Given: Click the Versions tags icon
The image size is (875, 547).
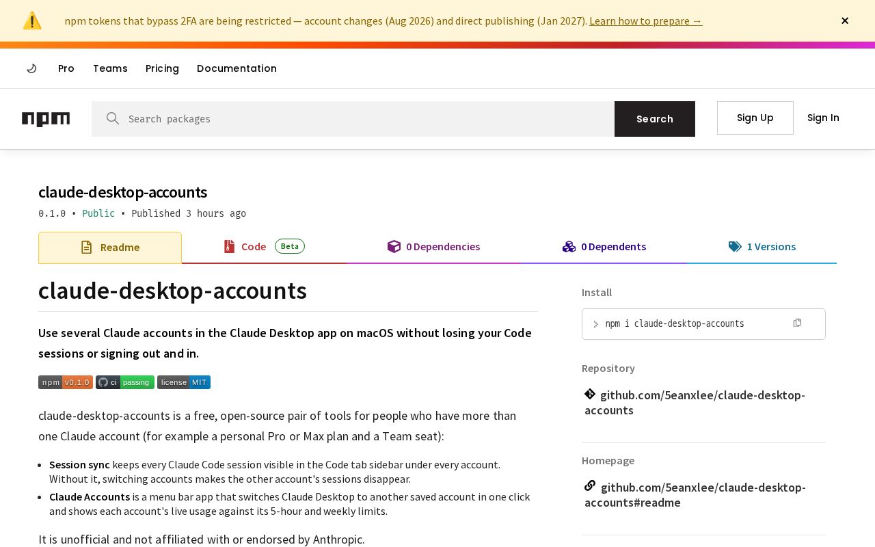Looking at the screenshot, I should pos(735,247).
